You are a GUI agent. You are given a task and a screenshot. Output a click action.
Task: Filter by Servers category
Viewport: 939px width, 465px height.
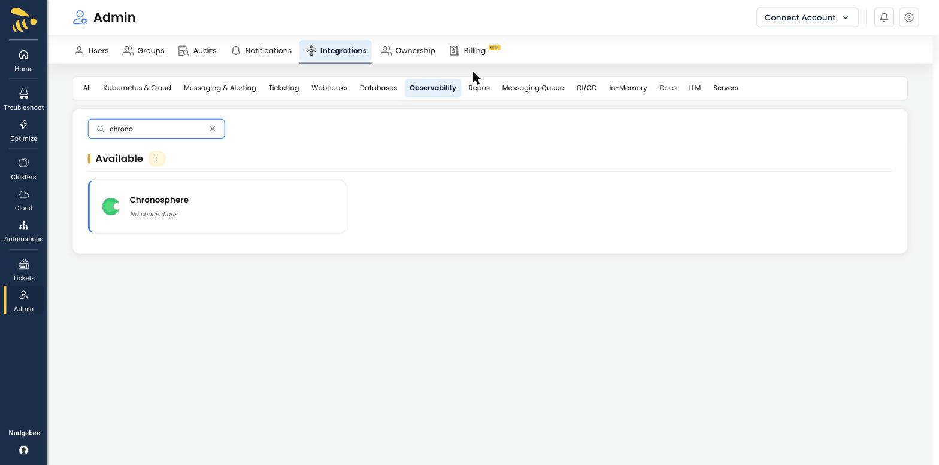click(x=726, y=88)
